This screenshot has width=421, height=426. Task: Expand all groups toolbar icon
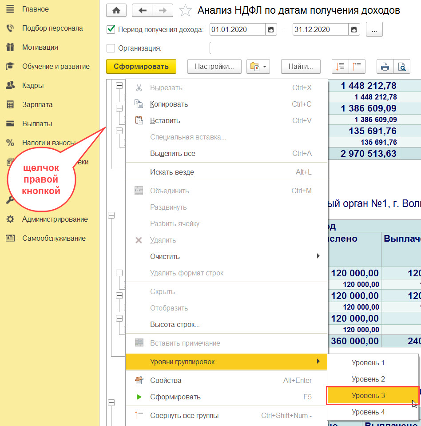tap(340, 67)
